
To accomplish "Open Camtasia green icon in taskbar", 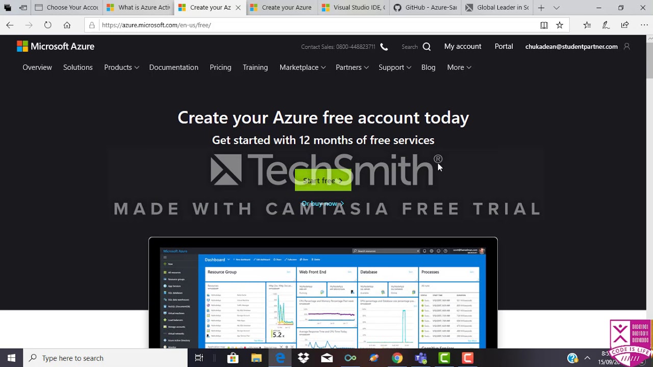I will [444, 358].
